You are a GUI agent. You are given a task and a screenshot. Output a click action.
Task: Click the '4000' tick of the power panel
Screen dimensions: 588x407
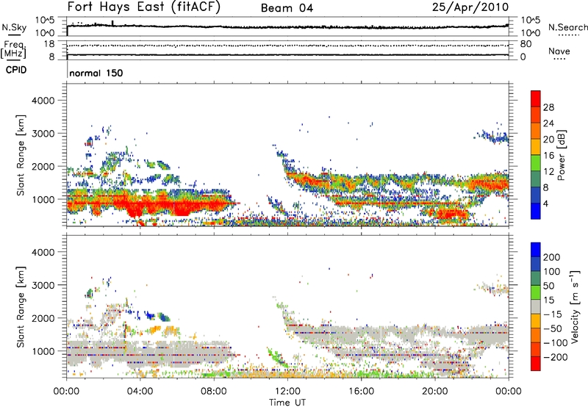[x=43, y=101]
